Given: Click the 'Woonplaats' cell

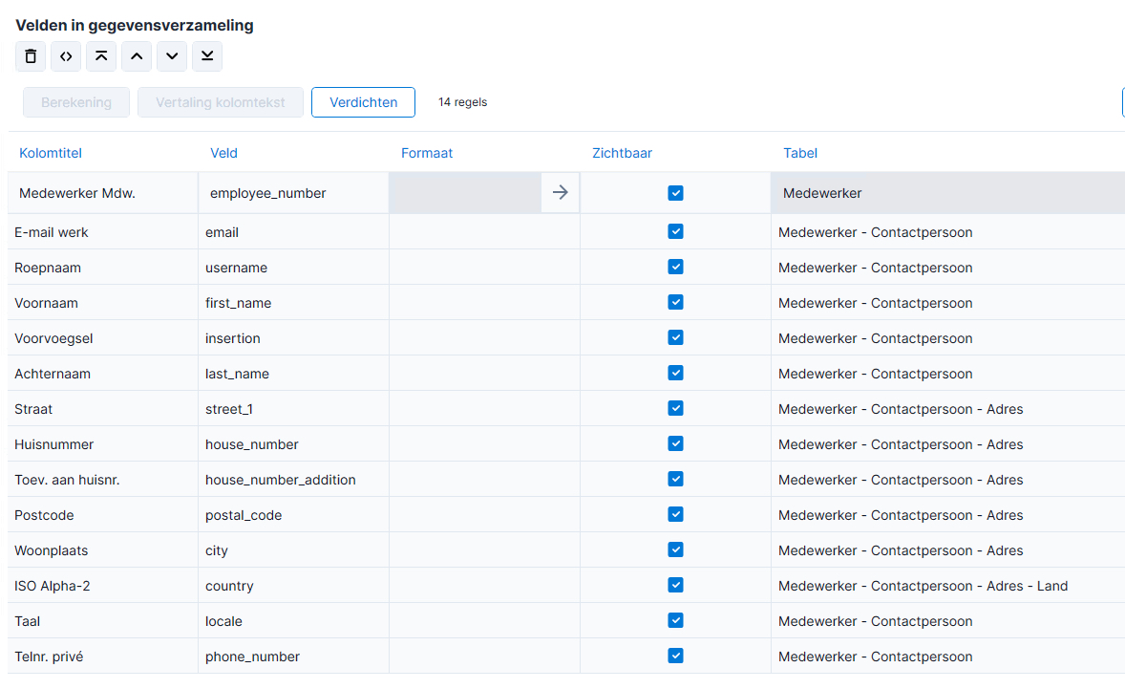Looking at the screenshot, I should (102, 550).
